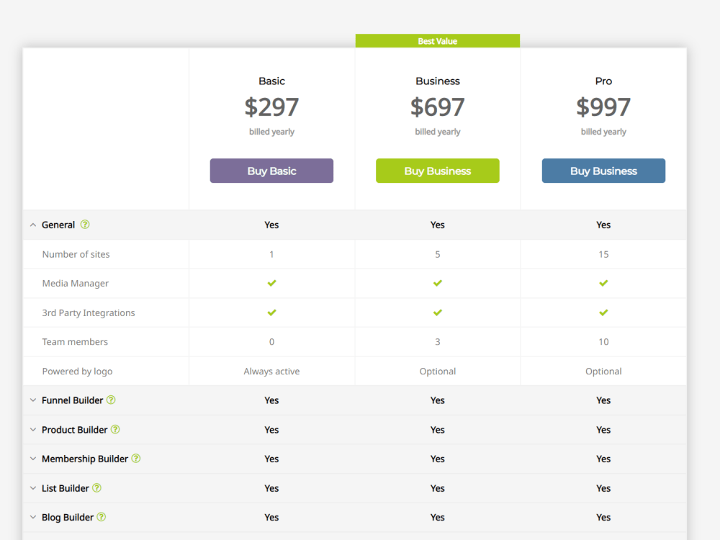Open the help tooltip next to General
Viewport: 720px width, 540px height.
[x=86, y=225]
